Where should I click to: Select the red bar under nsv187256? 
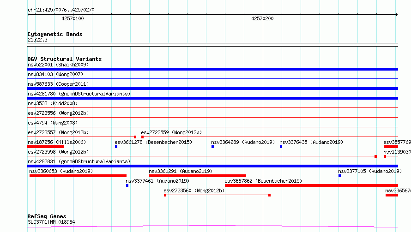pyautogui.click(x=46, y=147)
